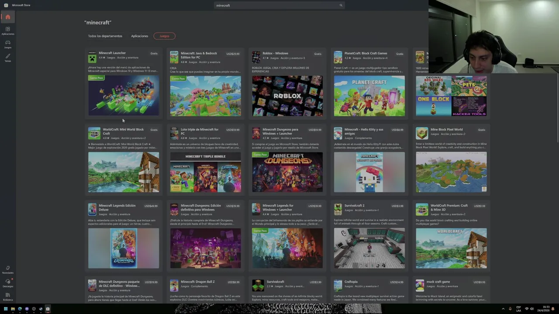Click the USD$29.99 price on Java & Bedrock
The width and height of the screenshot is (559, 314).
[x=233, y=54]
